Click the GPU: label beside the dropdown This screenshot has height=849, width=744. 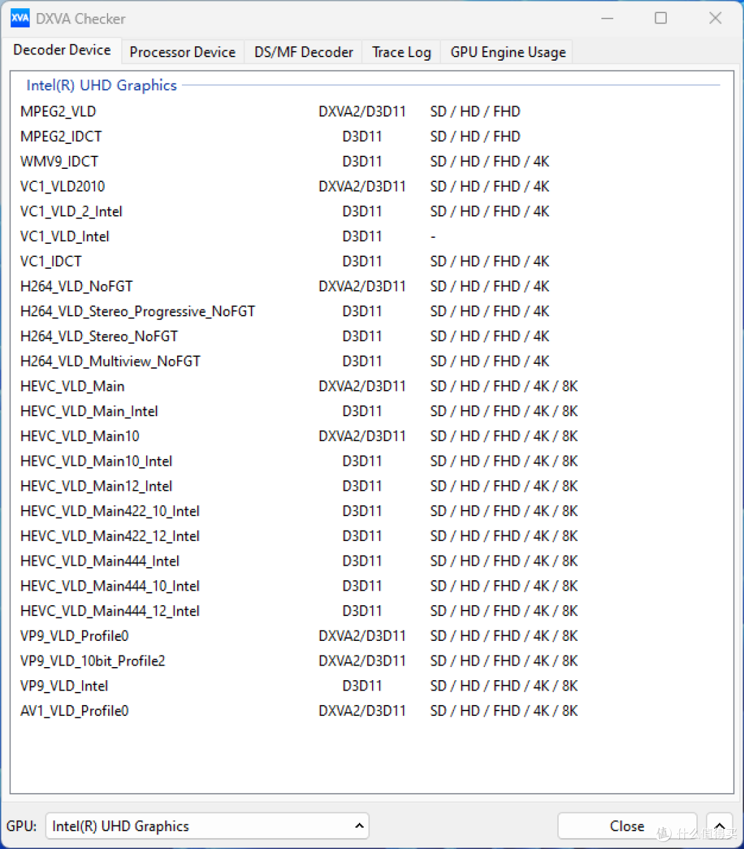[22, 826]
